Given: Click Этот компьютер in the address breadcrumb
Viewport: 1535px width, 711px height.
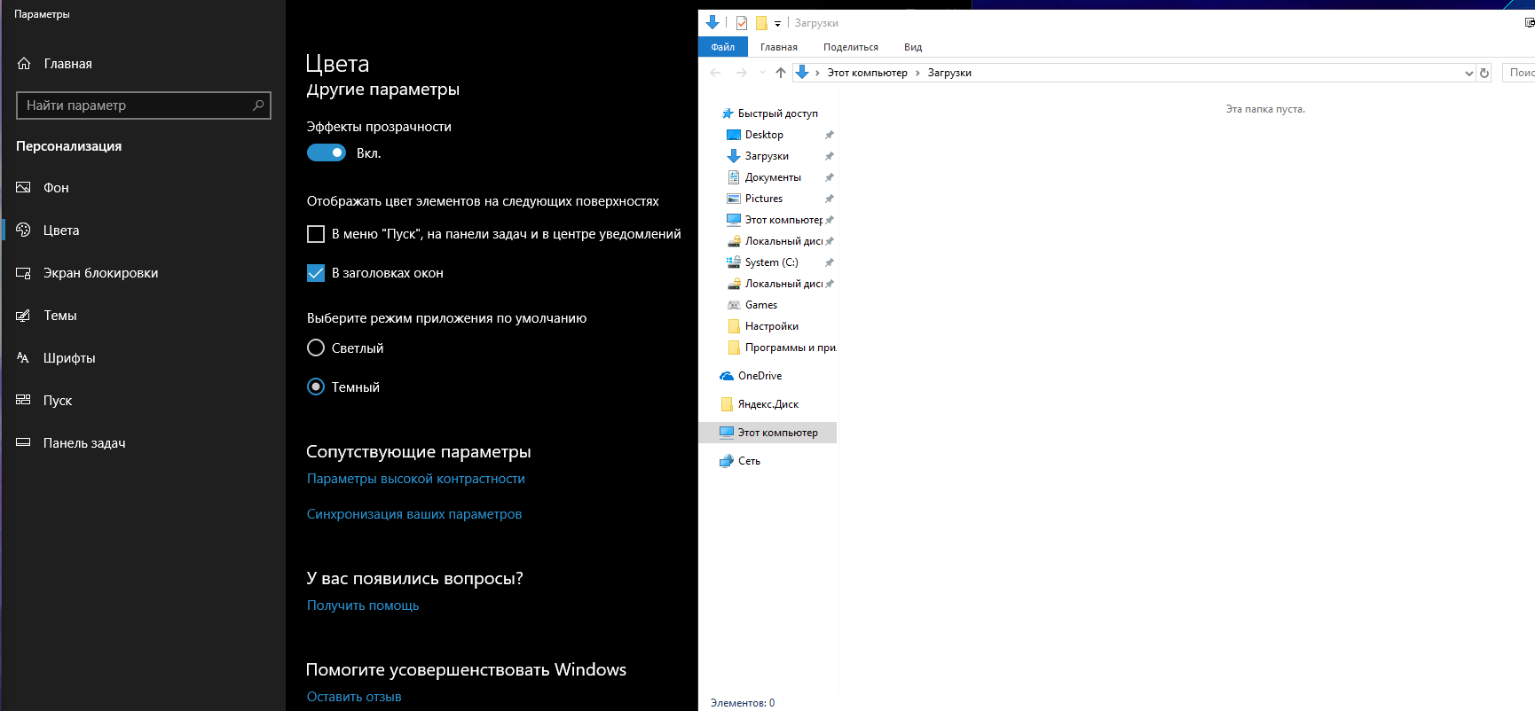Looking at the screenshot, I should point(868,74).
